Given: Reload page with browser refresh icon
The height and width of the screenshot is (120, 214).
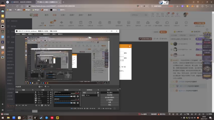Looking at the screenshot, I should (17, 6).
